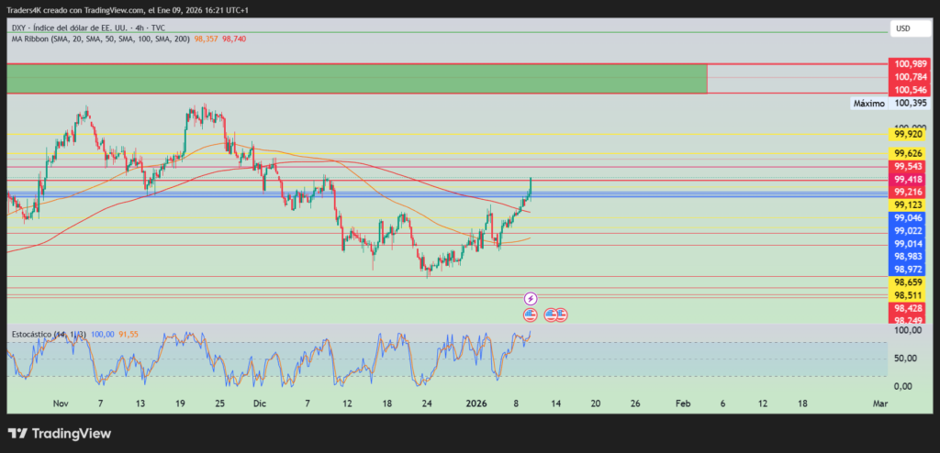Click the 50,00 stochastic scale value

tap(905, 358)
